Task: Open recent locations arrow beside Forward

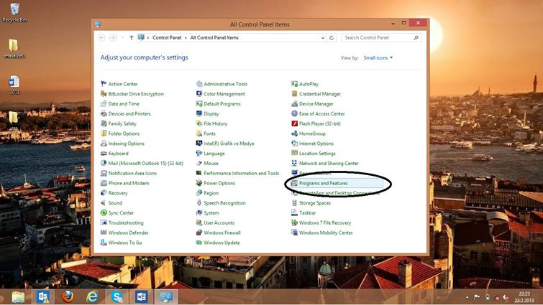Action: [122, 37]
